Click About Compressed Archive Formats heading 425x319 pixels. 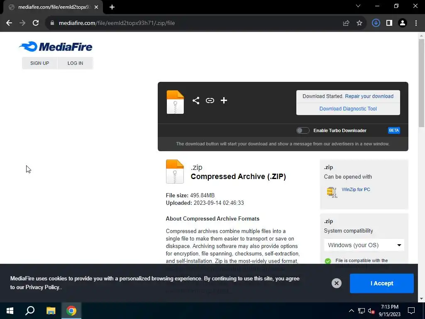coord(212,218)
